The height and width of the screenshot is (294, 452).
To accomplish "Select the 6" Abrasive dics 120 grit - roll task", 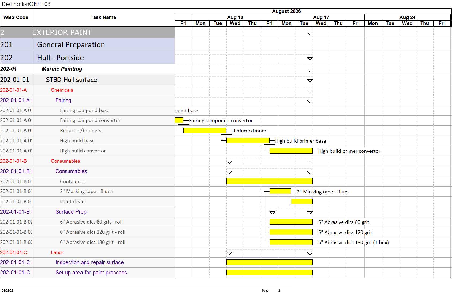I will click(x=87, y=232).
